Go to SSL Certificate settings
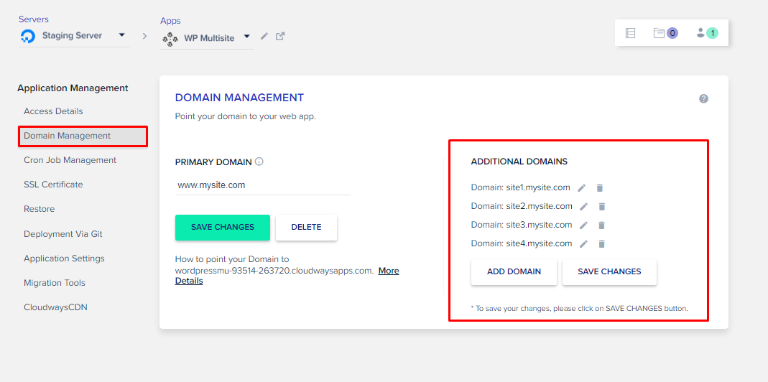 (53, 185)
